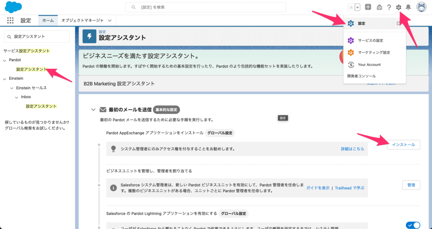Image resolution: width=432 pixels, height=229 pixels.
Task: Click the info icon in business unit row
Action: (113, 188)
